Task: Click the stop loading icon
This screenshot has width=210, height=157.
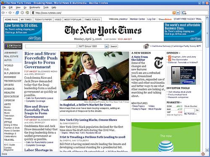Action: point(22,13)
